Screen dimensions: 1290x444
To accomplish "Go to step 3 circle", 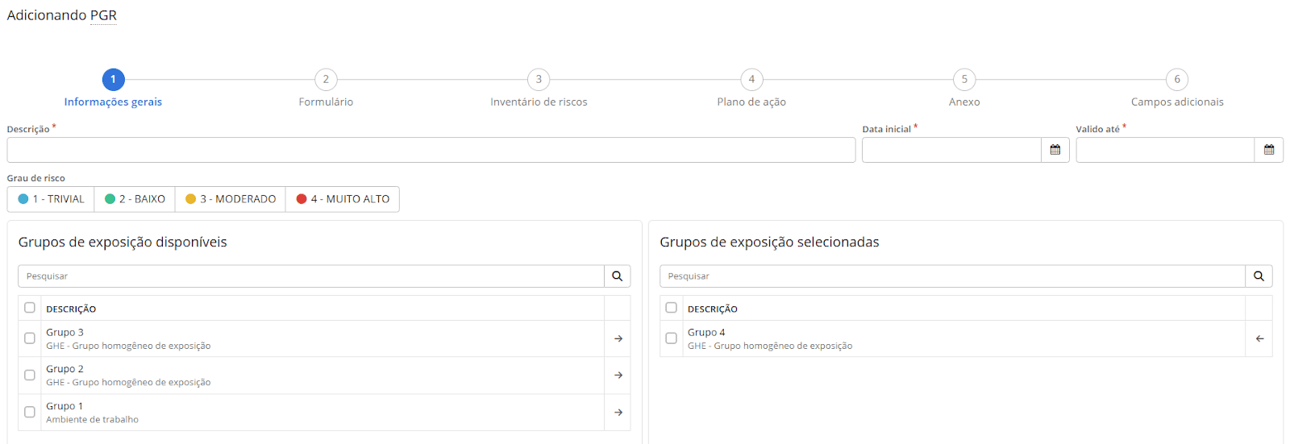I will click(x=539, y=79).
